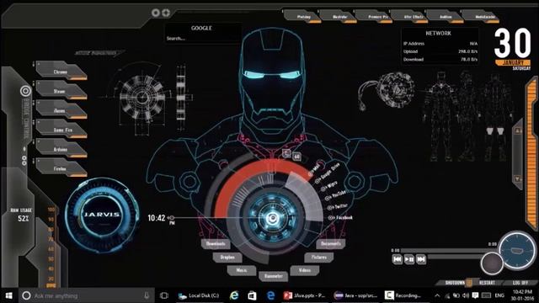The image size is (539, 303).
Task: Open the Music folder button
Action: tap(242, 270)
